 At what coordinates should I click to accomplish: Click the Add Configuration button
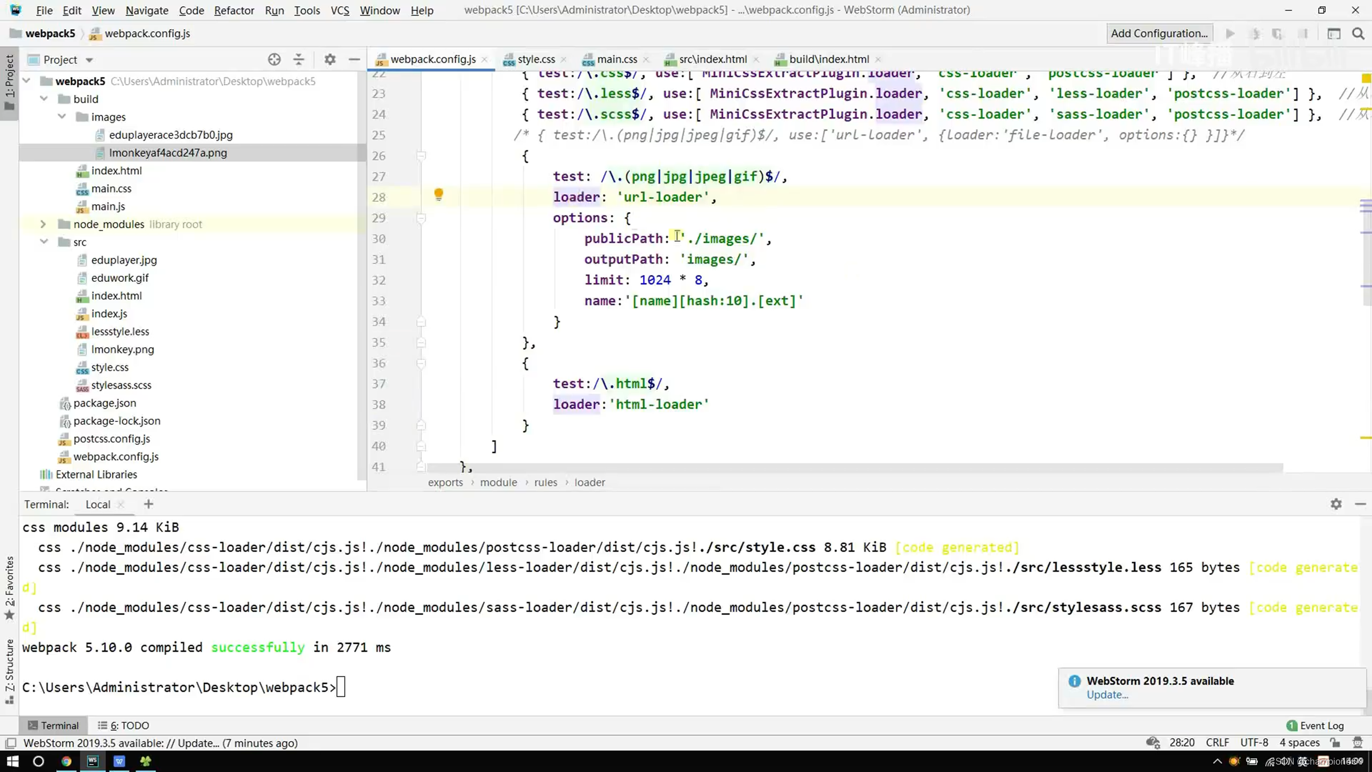(1159, 33)
